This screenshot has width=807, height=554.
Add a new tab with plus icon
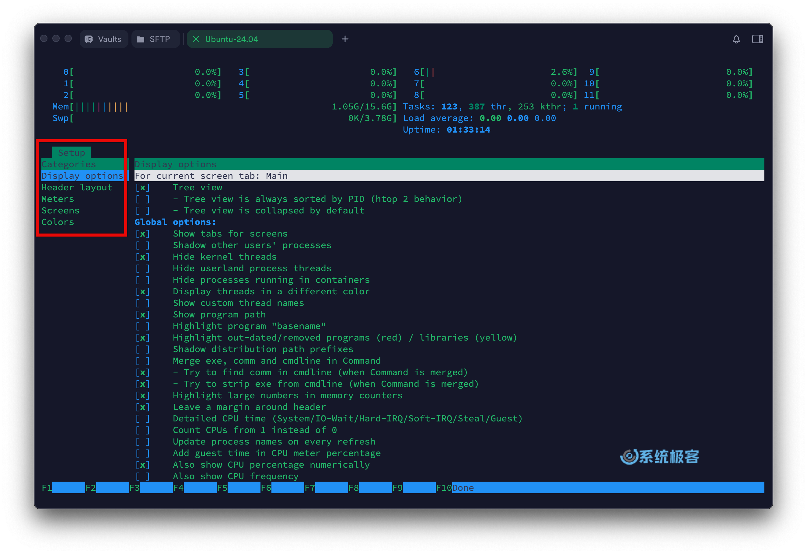point(344,39)
